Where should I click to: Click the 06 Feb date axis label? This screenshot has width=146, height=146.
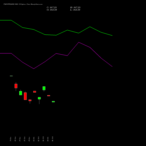point(53,139)
